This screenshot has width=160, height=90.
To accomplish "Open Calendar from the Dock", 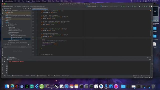I will point(71,86).
